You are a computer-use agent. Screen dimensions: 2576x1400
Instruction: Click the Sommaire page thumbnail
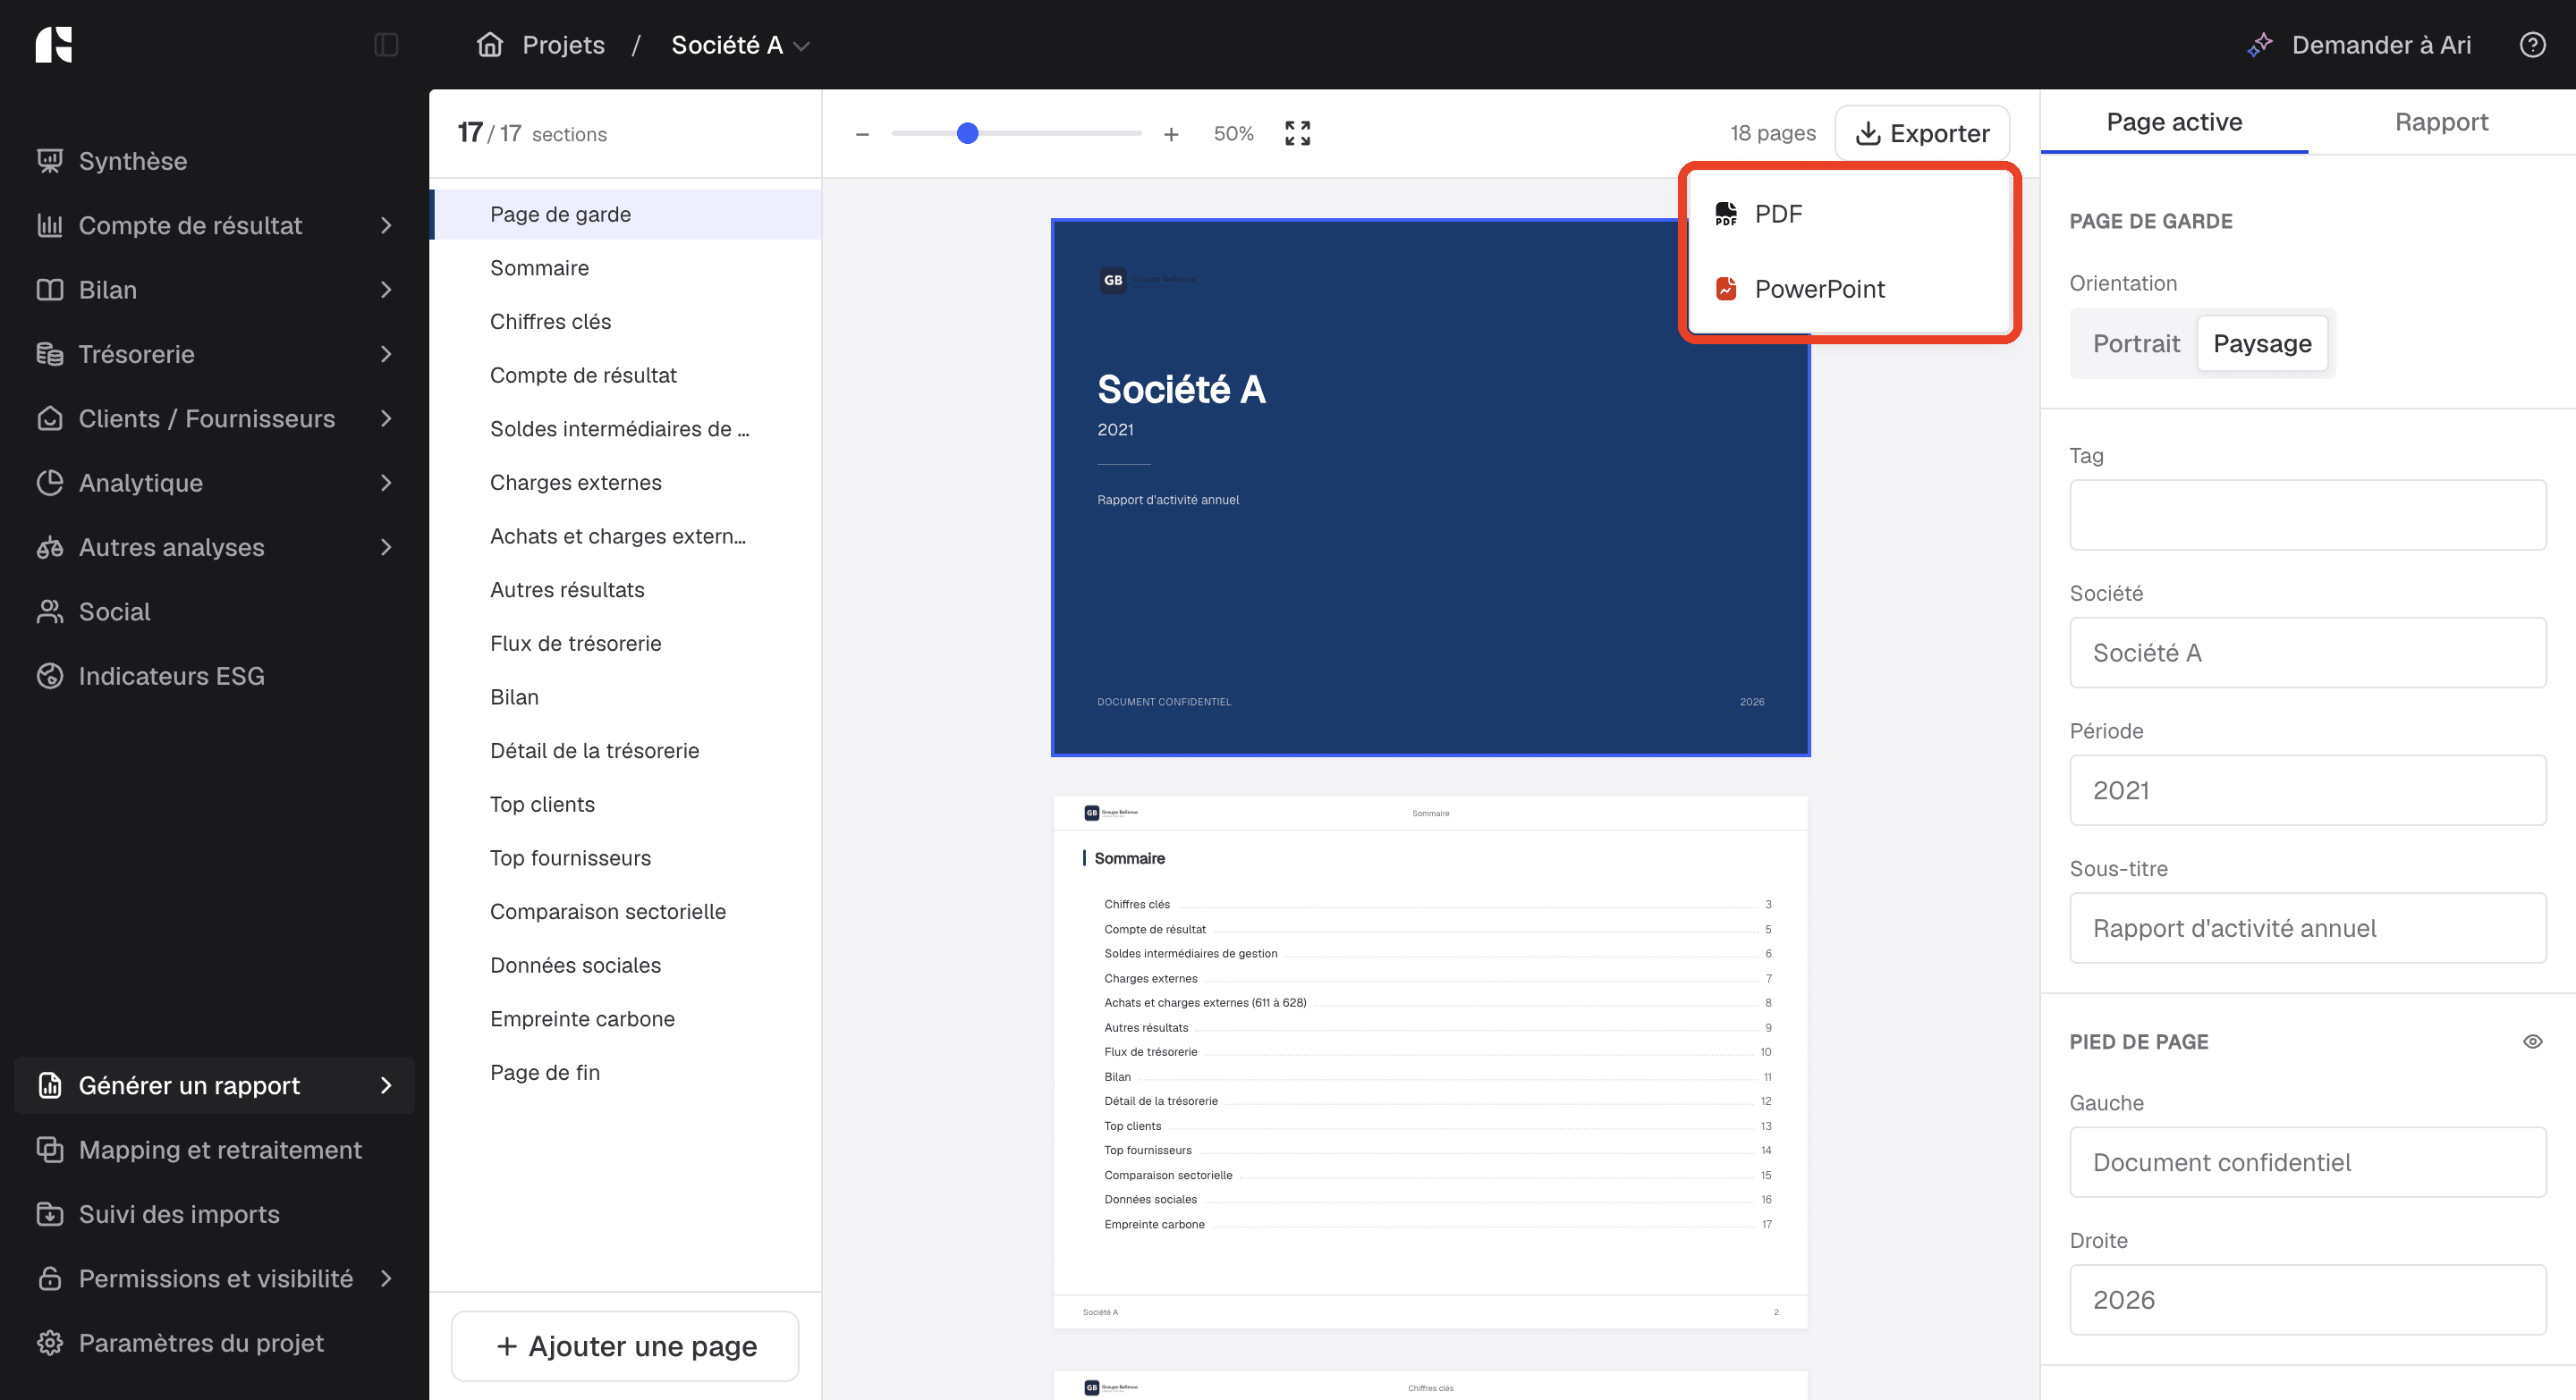[x=1430, y=1061]
